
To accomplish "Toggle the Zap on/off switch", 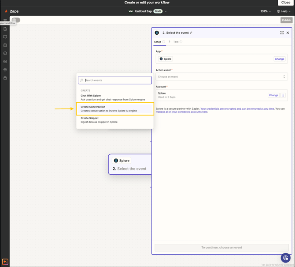I will coord(16,20).
